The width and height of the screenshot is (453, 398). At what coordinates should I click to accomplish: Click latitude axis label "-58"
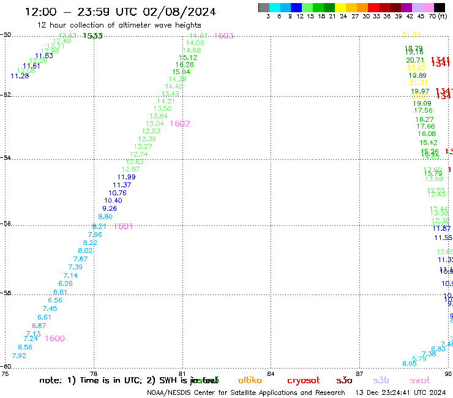click(x=6, y=293)
